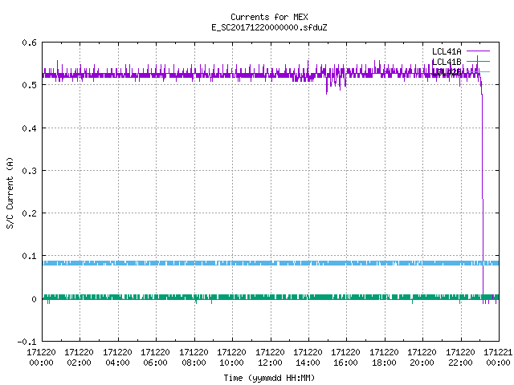Click the x-axis label 171220 02:00
Viewport: 514px width, 385px height.
[79, 358]
